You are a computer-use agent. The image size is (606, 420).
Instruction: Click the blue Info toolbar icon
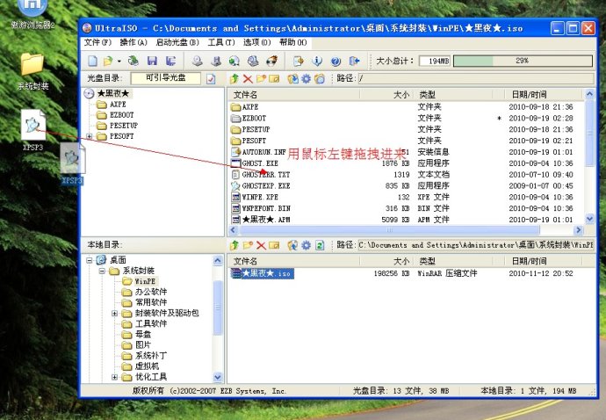(x=317, y=62)
